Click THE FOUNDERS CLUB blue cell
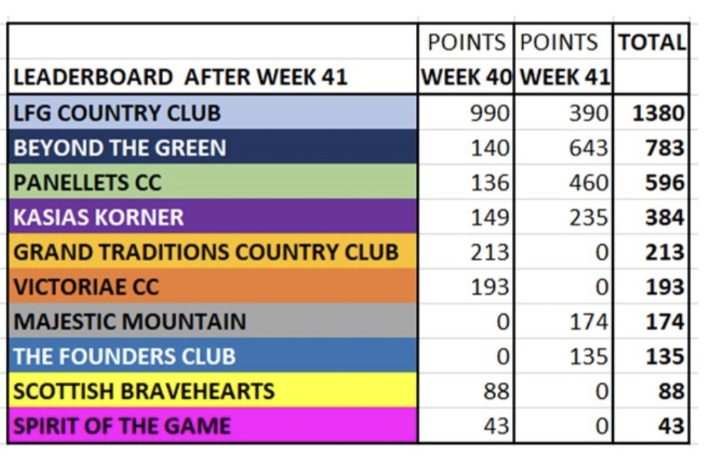The image size is (705, 470). [212, 356]
